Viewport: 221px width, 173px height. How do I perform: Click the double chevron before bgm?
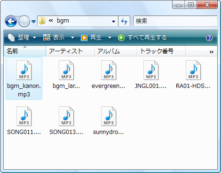(x=51, y=21)
